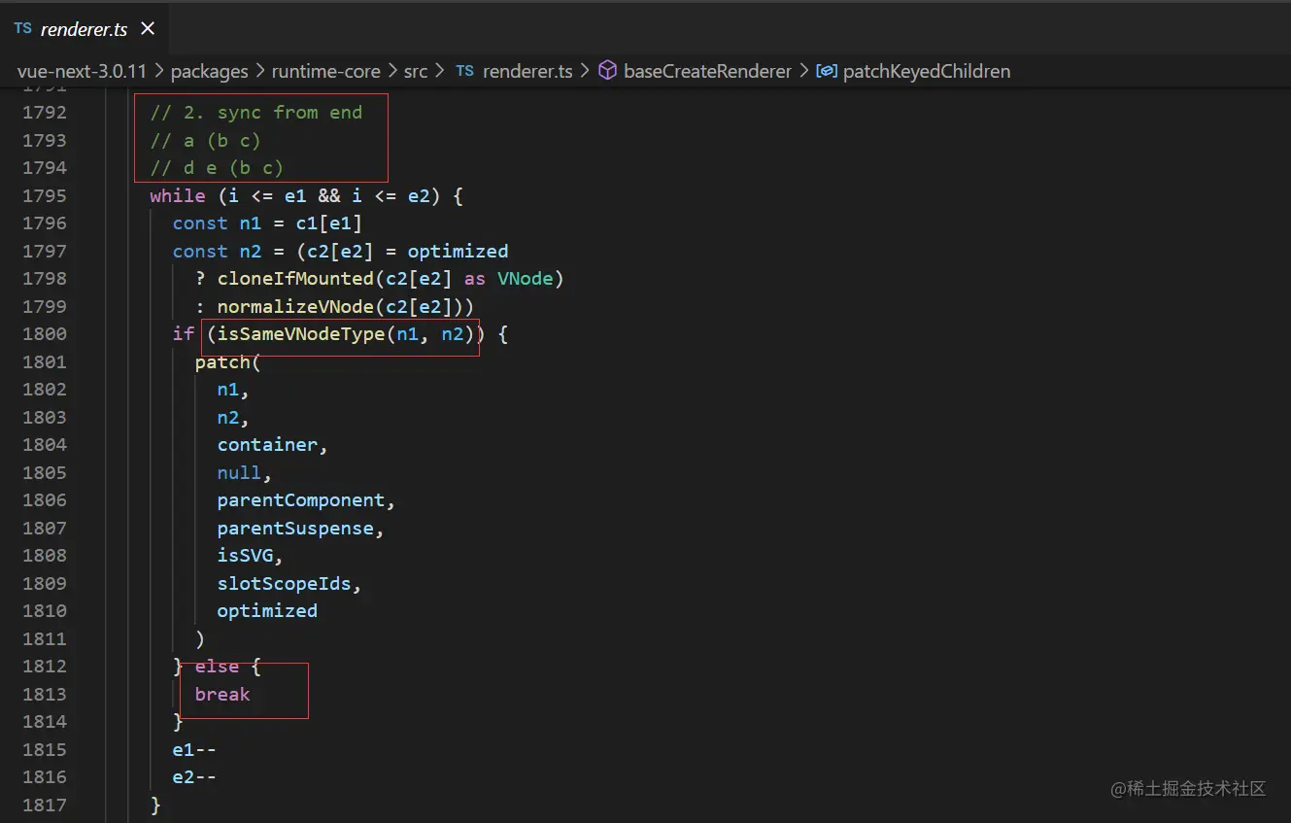1291x823 pixels.
Task: Click 'isSVG,' argument
Action: pyautogui.click(x=251, y=556)
